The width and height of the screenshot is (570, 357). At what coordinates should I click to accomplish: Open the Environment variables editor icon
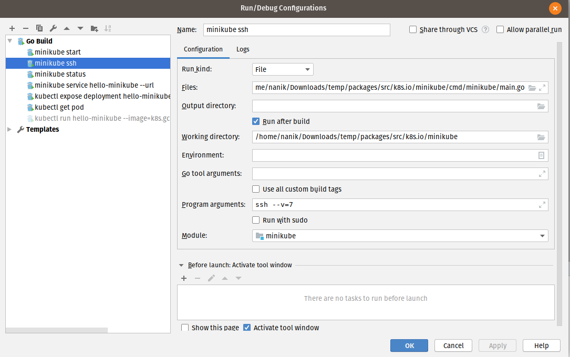pyautogui.click(x=541, y=155)
